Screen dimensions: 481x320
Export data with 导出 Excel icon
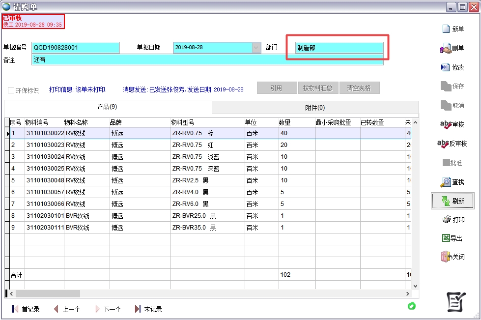[446, 238]
